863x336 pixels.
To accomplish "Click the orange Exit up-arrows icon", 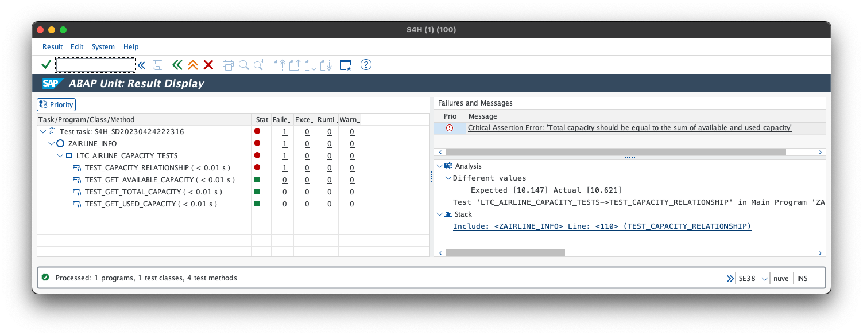I will tap(193, 65).
